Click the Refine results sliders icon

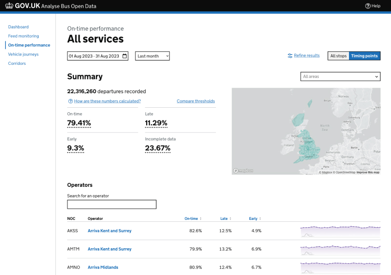pyautogui.click(x=290, y=56)
